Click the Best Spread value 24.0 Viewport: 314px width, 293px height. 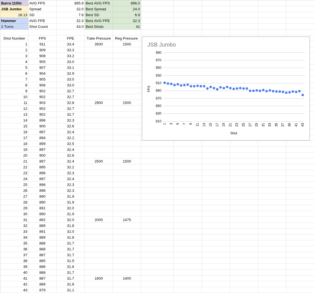(x=127, y=9)
